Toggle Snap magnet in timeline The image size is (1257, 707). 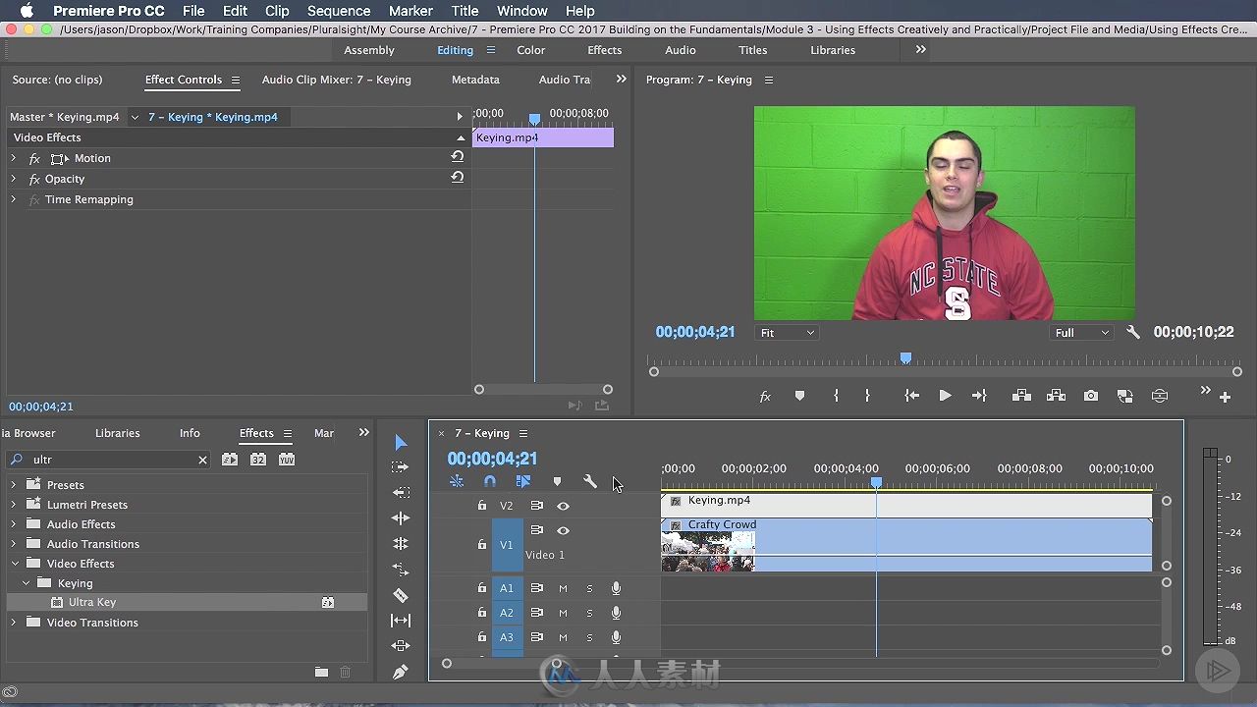[489, 481]
